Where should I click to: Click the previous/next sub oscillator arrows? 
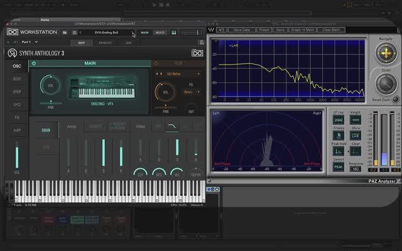tap(159, 74)
